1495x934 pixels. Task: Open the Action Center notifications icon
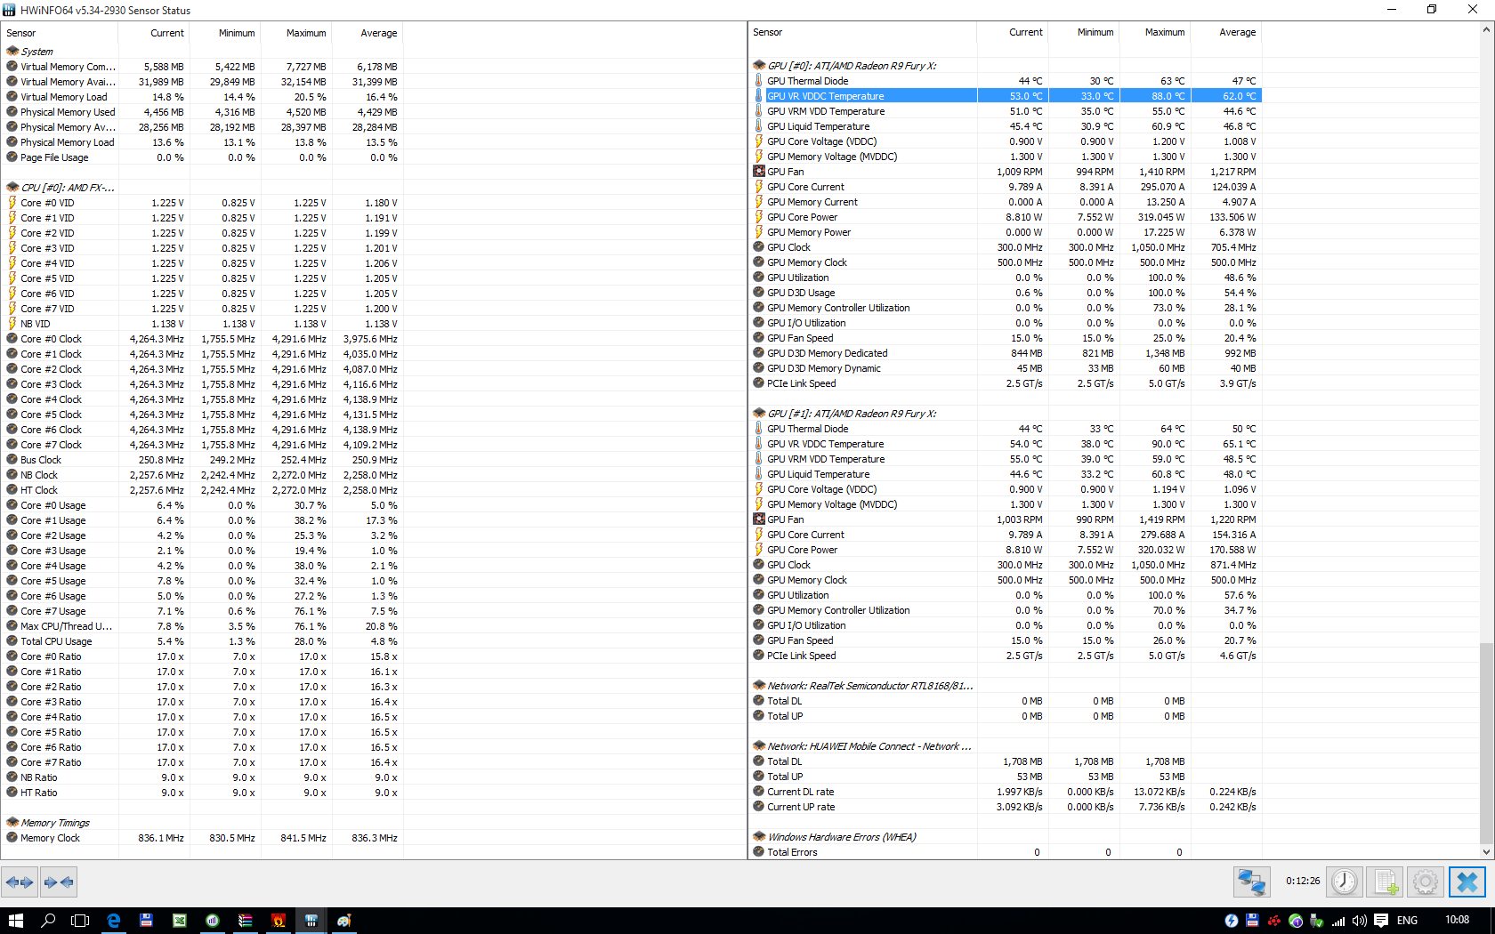point(1381,921)
